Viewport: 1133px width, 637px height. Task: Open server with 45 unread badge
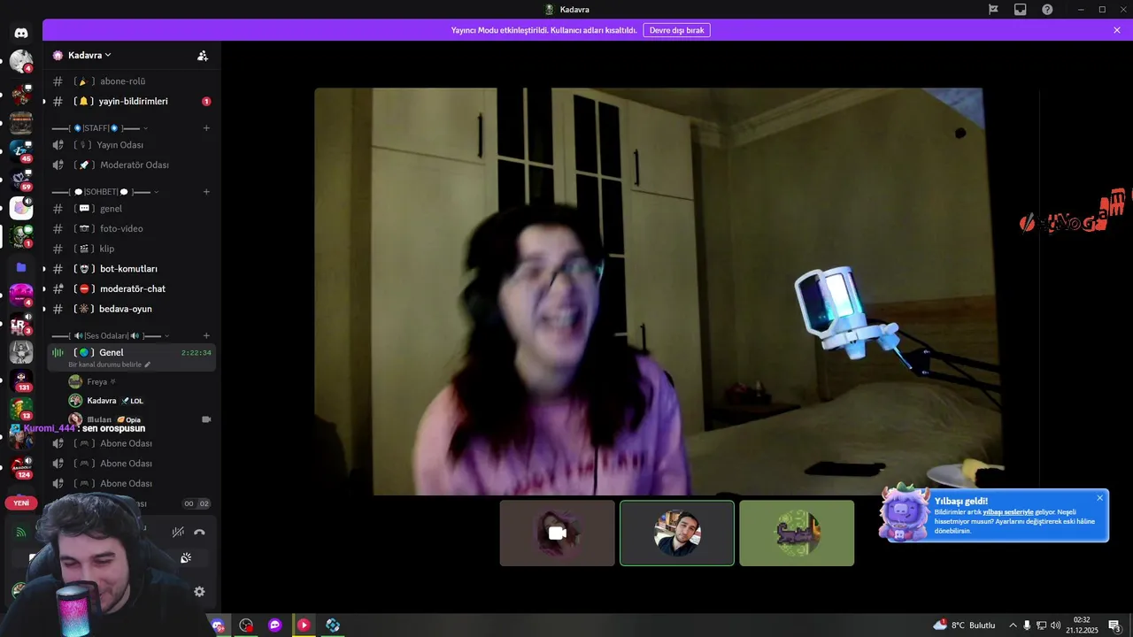point(20,150)
